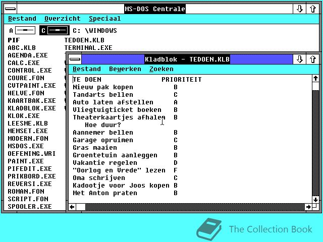323x242 pixels.
Task: Place cursor in 'Tandarts bellen' line
Action: point(103,95)
